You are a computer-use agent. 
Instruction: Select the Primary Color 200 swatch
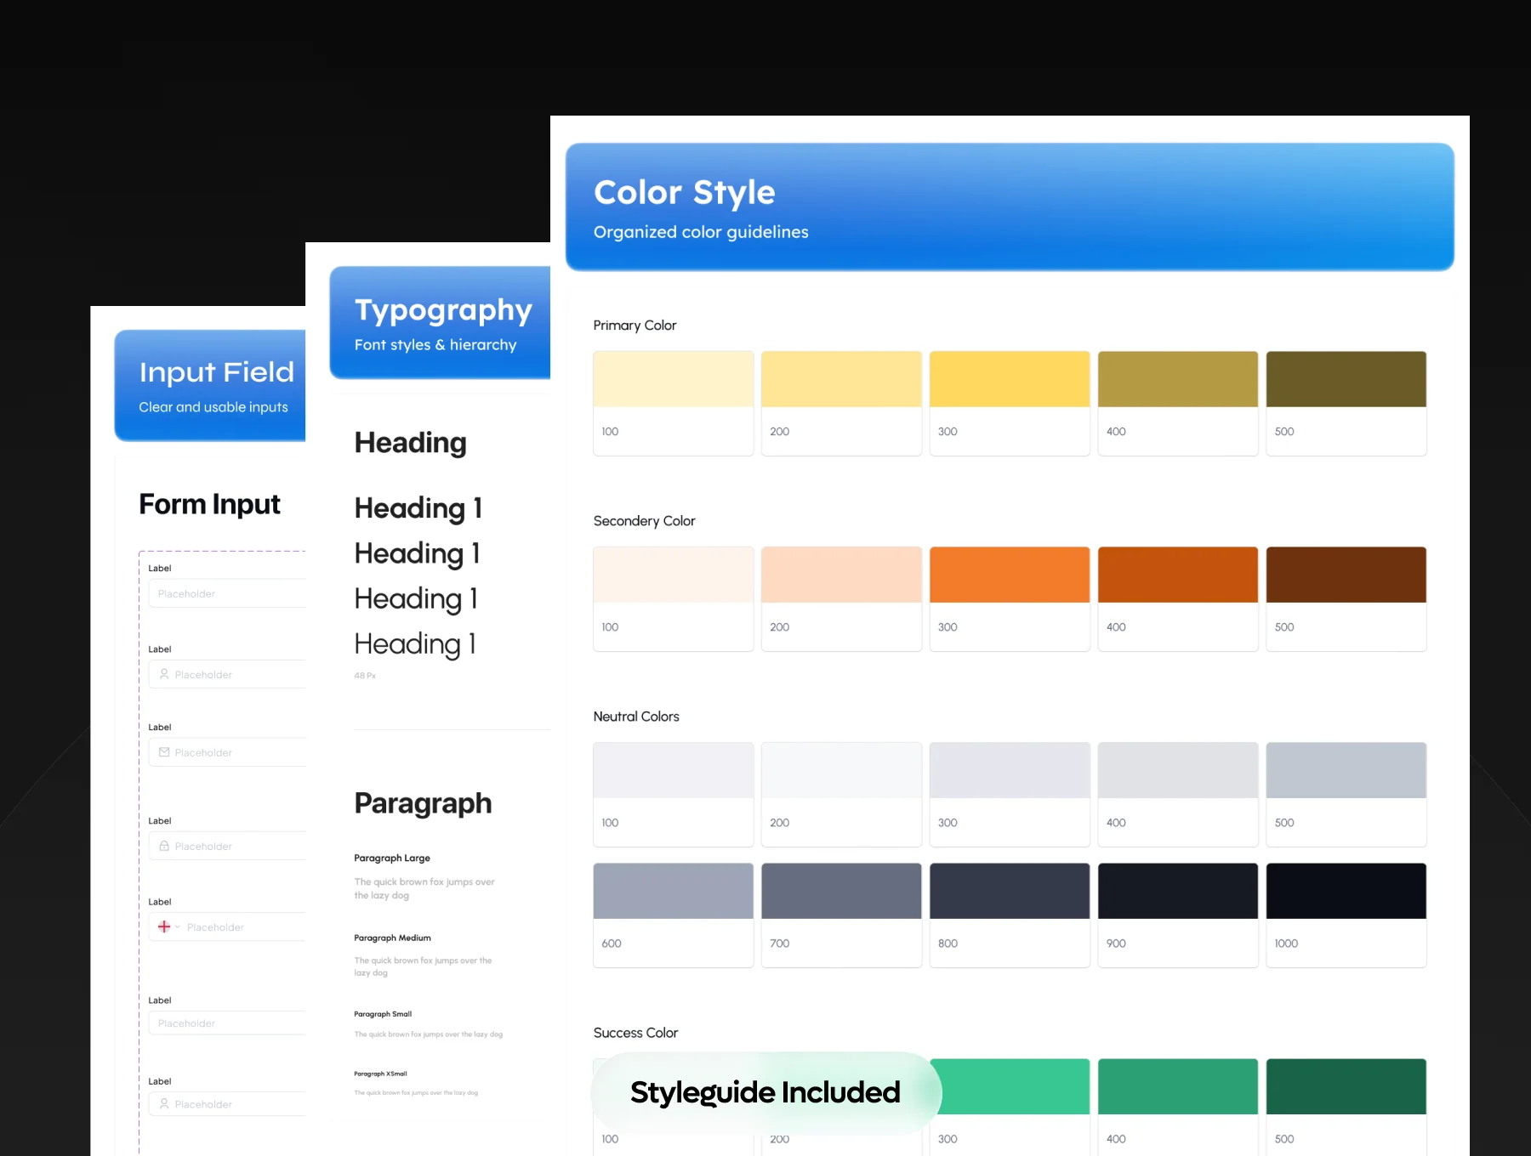click(841, 403)
